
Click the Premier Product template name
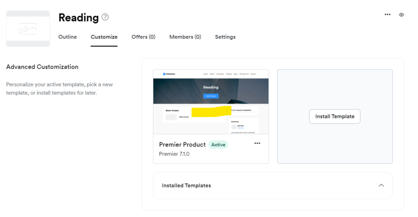coord(182,145)
